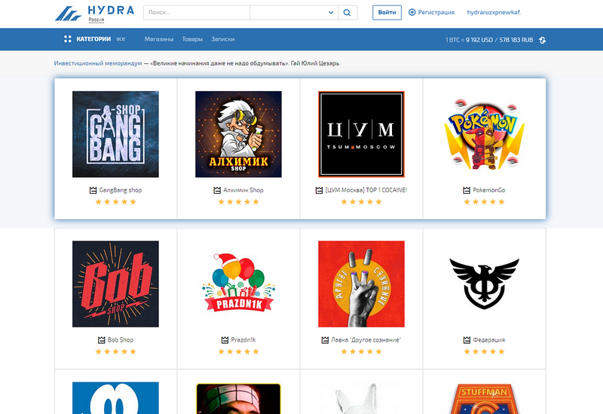The height and width of the screenshot is (414, 603).
Task: Select the Федерация eagle logo thumbnail
Action: point(484,284)
